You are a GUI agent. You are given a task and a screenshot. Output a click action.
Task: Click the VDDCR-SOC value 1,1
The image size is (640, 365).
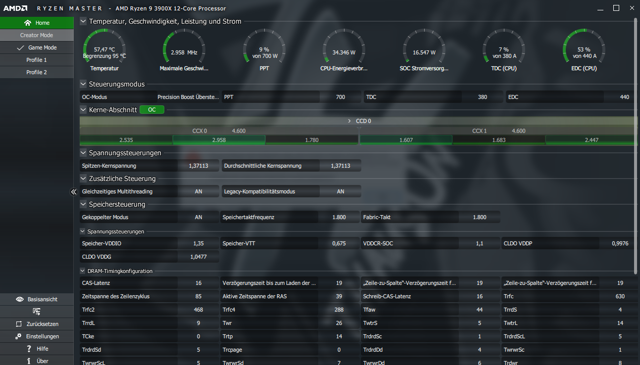480,243
